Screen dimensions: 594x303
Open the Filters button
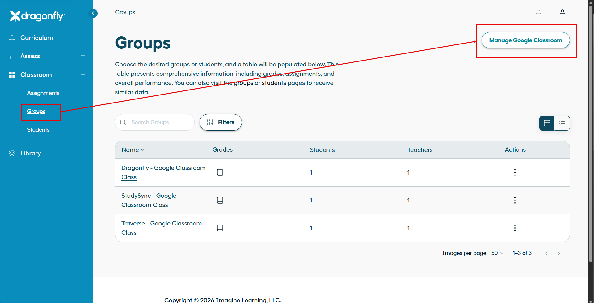(221, 122)
